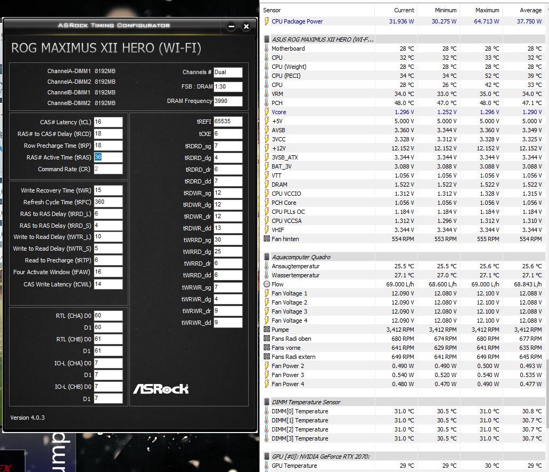Click the DIMM Temperature Sensor chip icon
This screenshot has width=549, height=472.
pos(267,402)
